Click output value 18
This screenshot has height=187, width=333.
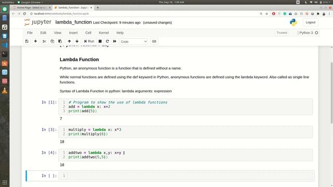click(x=62, y=142)
